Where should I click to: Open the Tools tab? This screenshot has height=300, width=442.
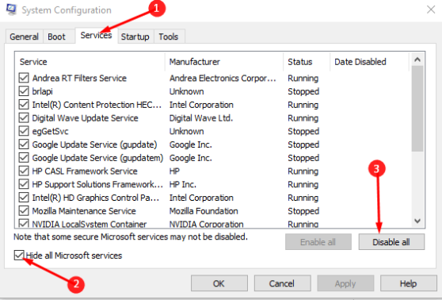pyautogui.click(x=169, y=37)
